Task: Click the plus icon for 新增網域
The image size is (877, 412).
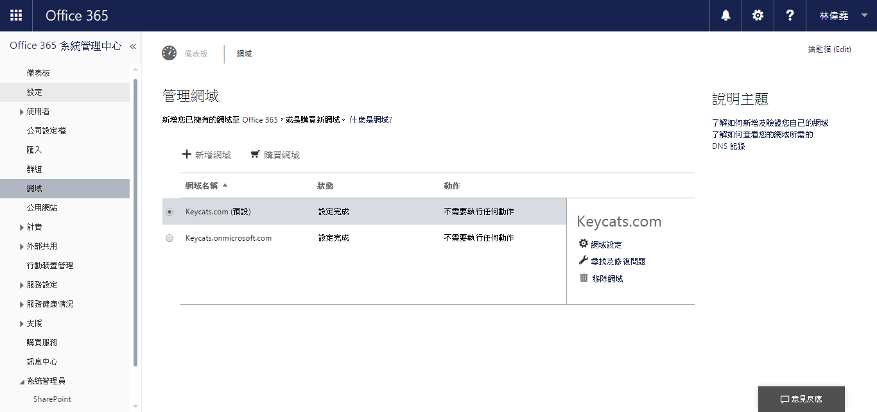Action: pos(187,155)
